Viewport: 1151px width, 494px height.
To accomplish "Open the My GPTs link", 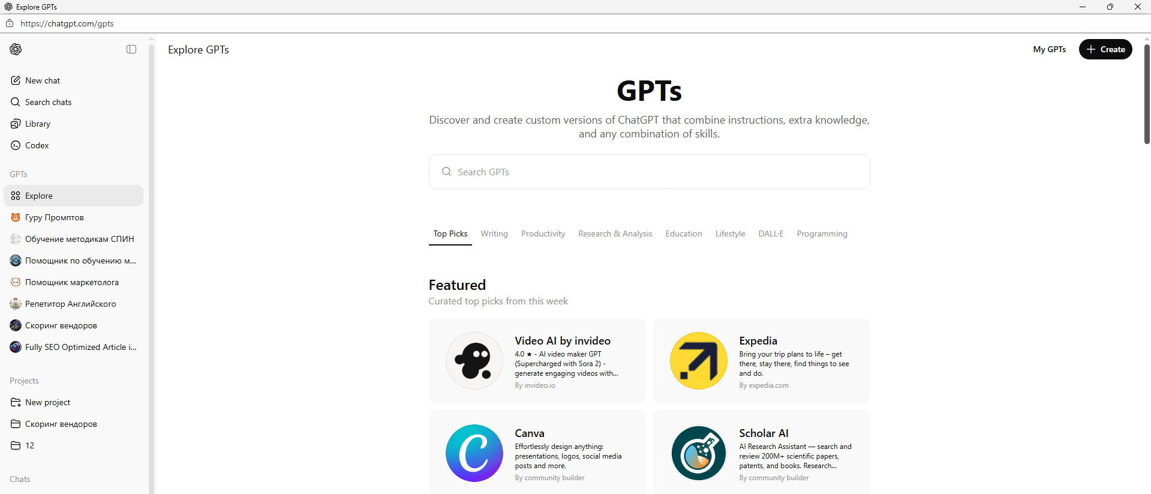I will (1049, 49).
